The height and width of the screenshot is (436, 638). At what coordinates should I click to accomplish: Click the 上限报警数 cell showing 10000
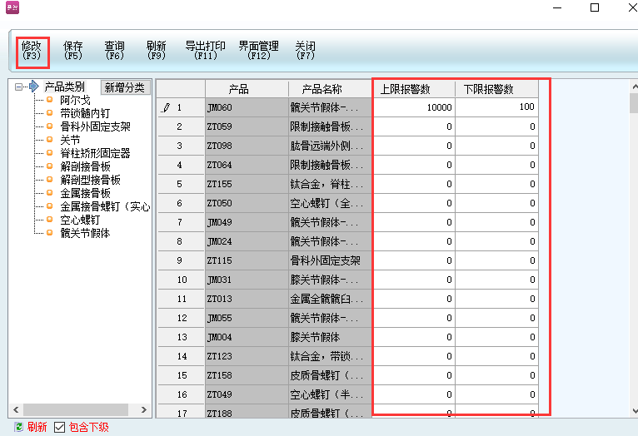tap(414, 107)
